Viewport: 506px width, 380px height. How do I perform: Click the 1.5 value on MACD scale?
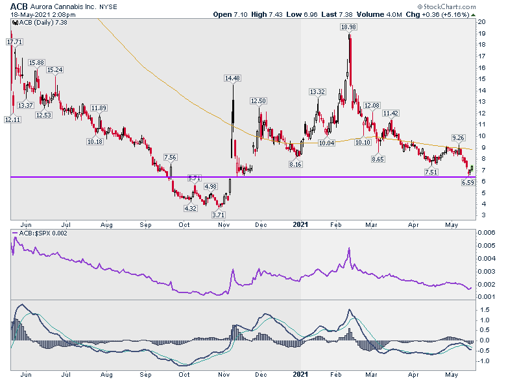pyautogui.click(x=485, y=310)
